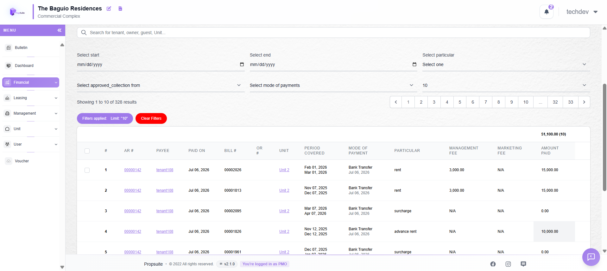Viewport: 607px width, 271px height.
Task: Click the search magnifier icon
Action: coord(84,33)
